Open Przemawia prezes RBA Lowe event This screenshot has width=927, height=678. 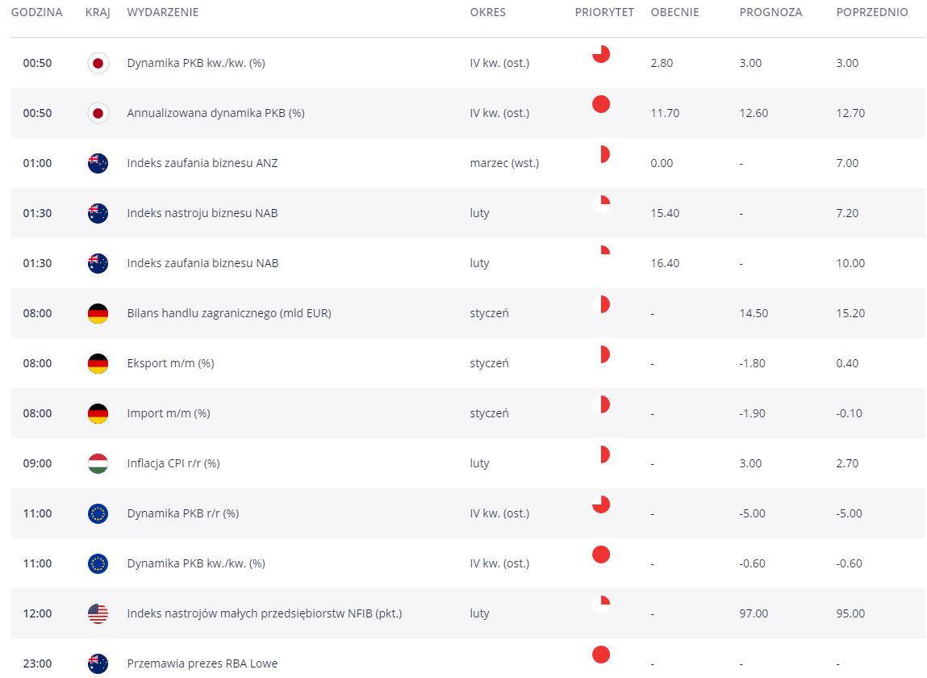pyautogui.click(x=202, y=663)
